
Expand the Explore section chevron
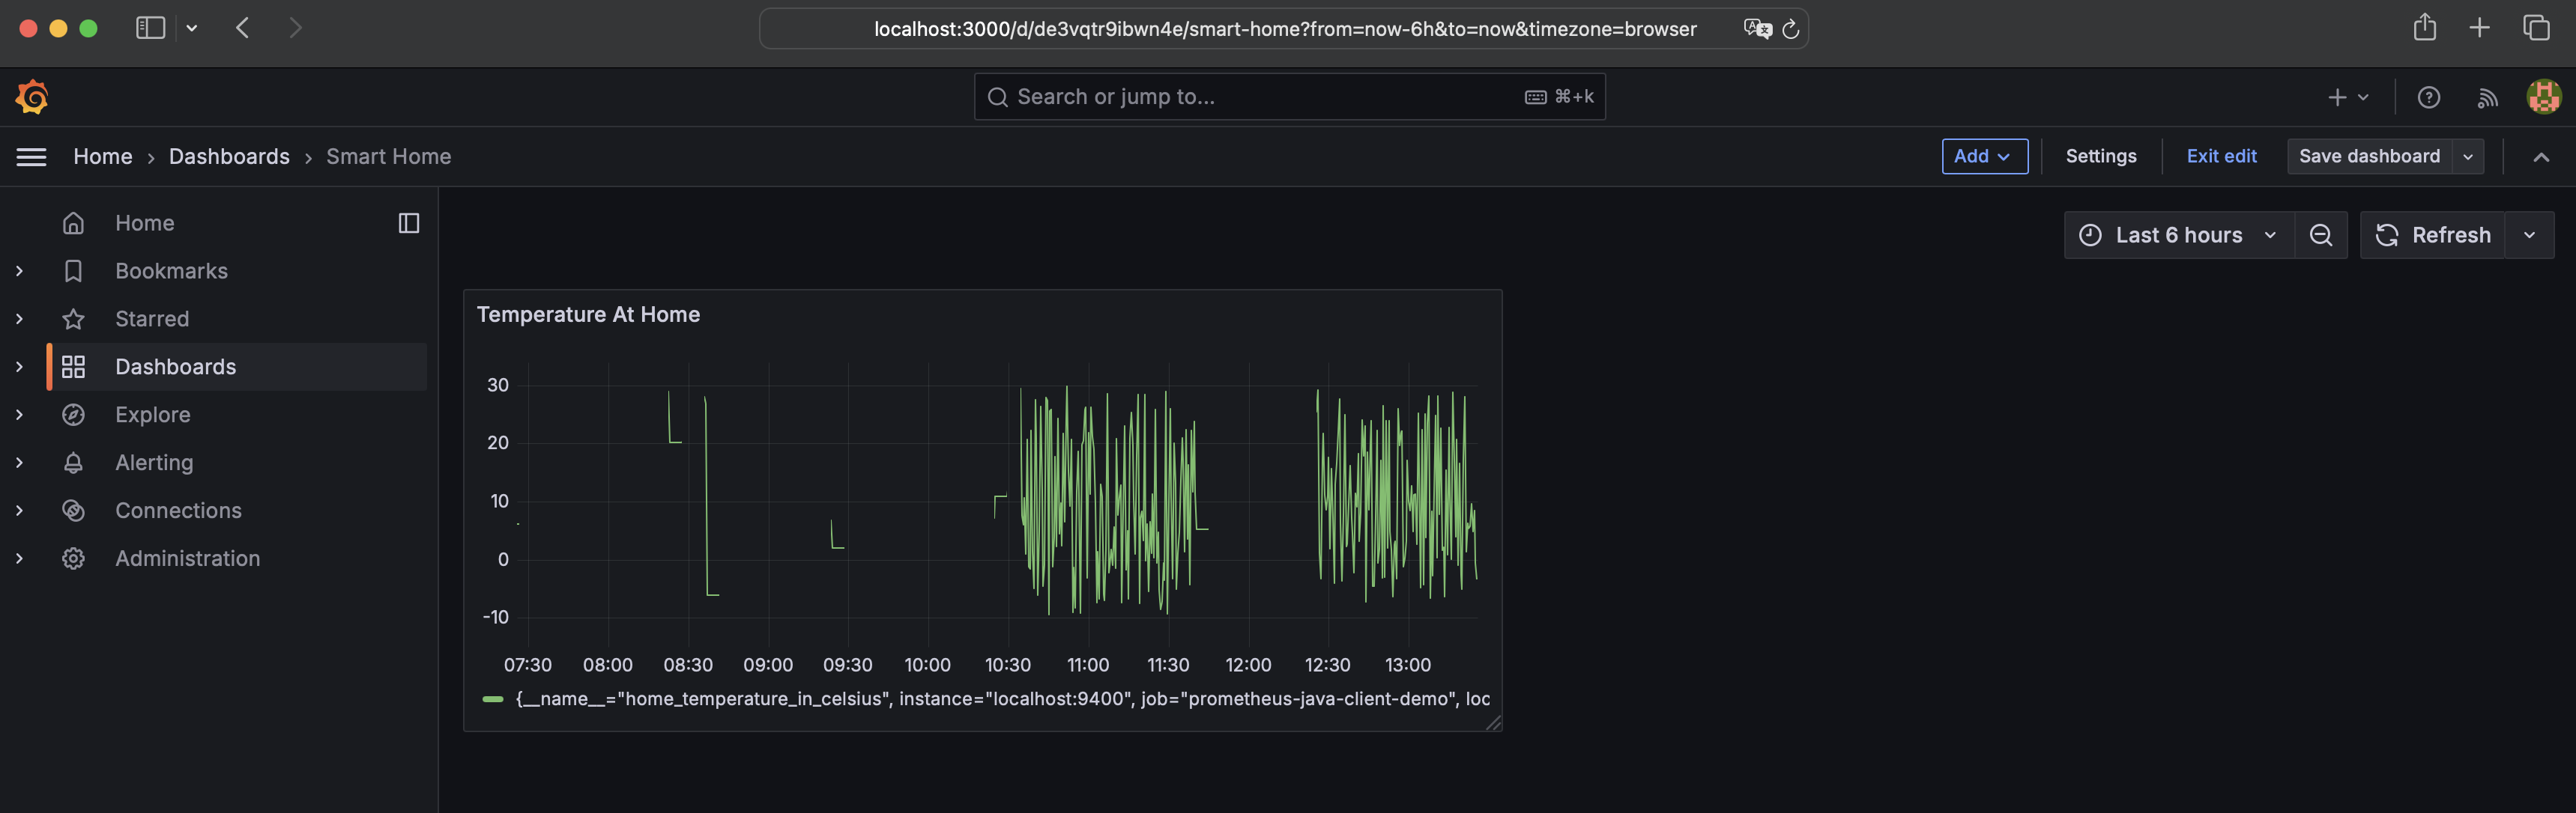tap(19, 415)
